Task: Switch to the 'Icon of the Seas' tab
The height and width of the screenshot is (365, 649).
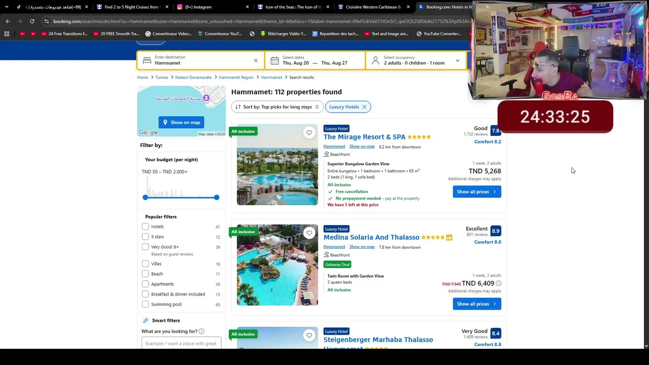Action: pos(293,7)
